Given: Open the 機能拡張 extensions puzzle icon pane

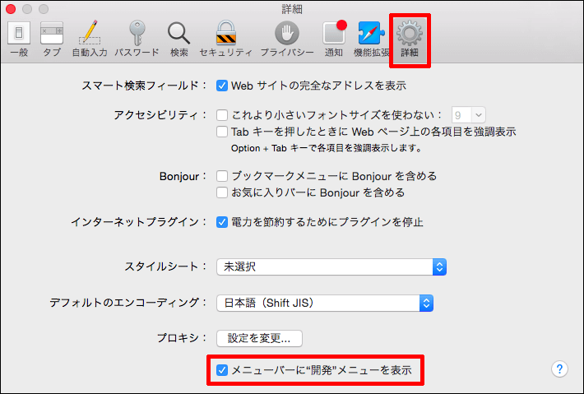Looking at the screenshot, I should pos(371,39).
